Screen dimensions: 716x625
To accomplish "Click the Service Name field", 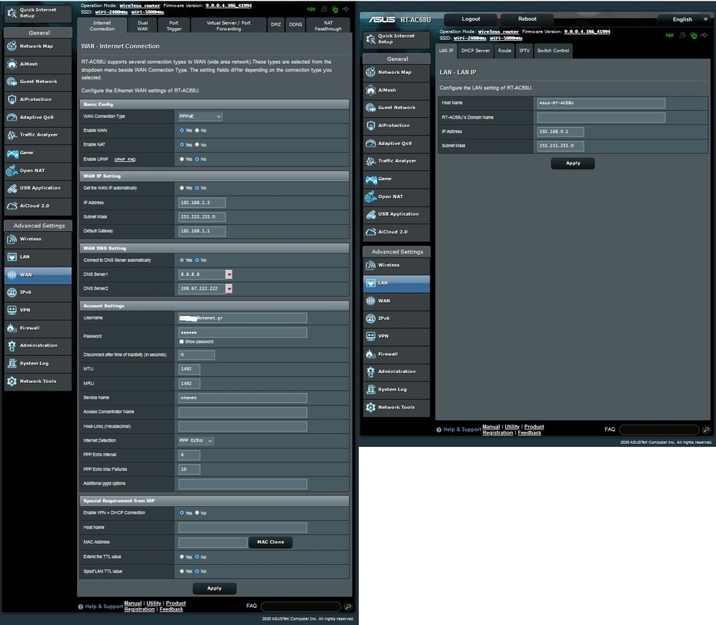I will pyautogui.click(x=243, y=398).
